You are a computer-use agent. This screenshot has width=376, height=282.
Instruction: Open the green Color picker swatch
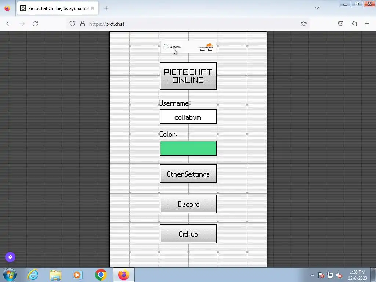[188, 148]
